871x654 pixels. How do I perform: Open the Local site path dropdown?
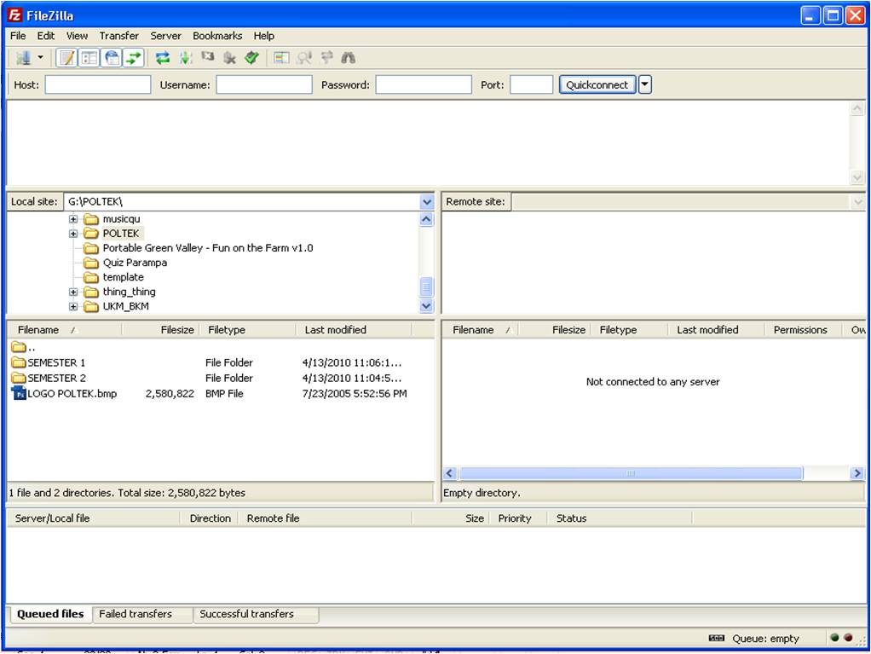pyautogui.click(x=427, y=202)
